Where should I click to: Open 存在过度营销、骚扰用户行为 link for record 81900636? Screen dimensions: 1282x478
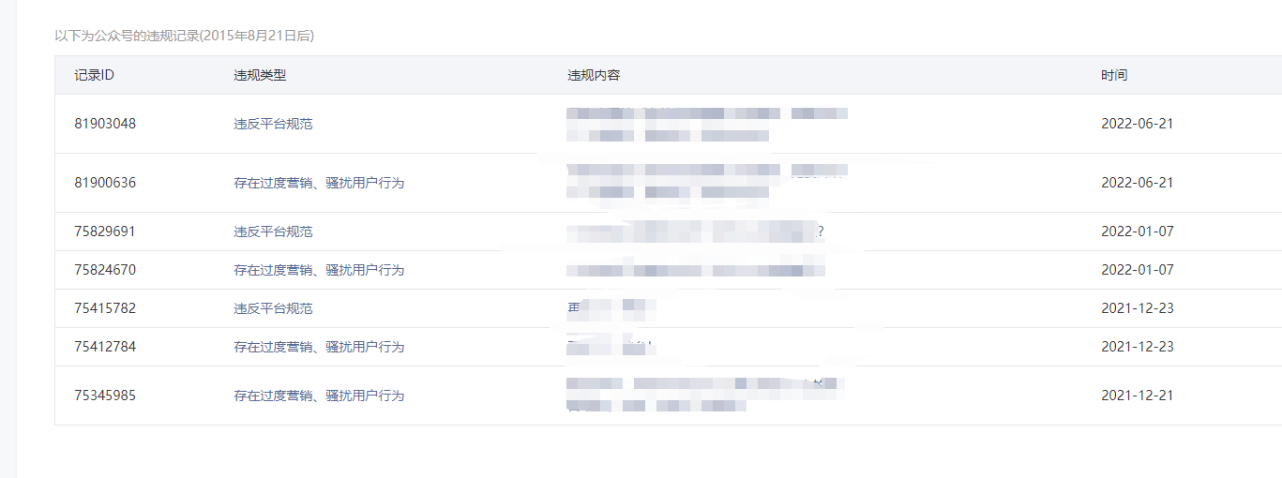319,183
